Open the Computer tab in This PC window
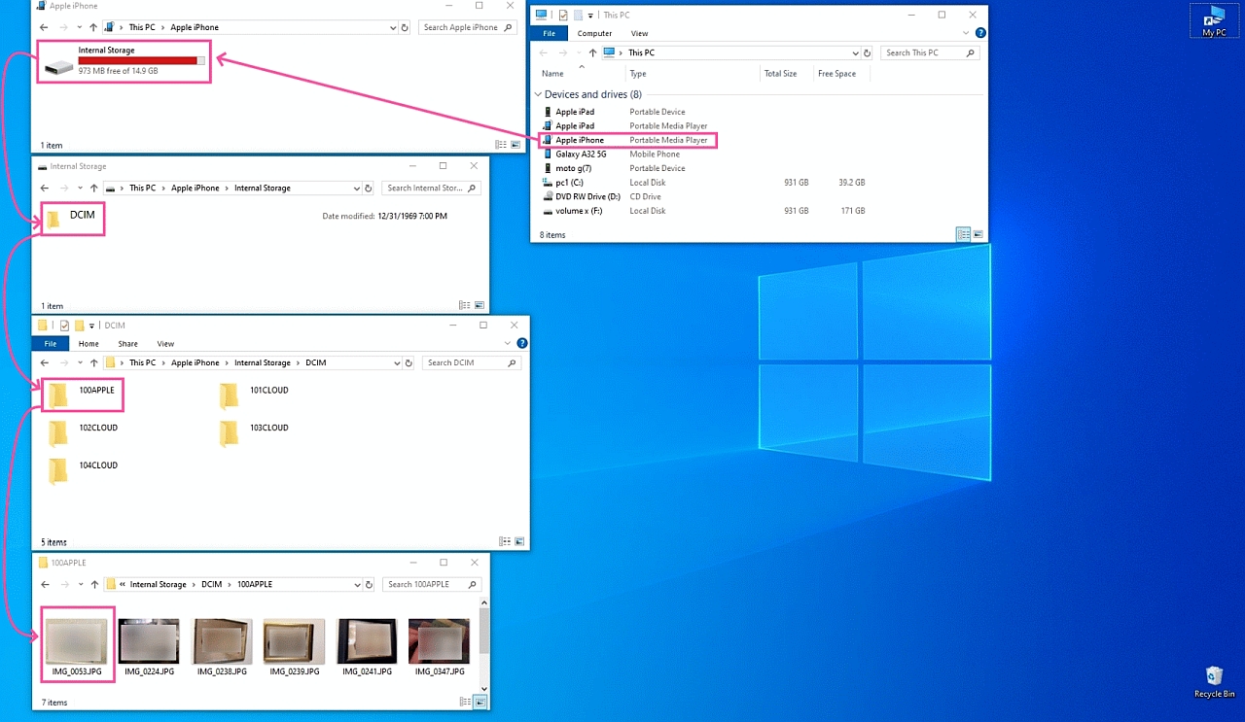This screenshot has width=1245, height=722. pyautogui.click(x=594, y=33)
